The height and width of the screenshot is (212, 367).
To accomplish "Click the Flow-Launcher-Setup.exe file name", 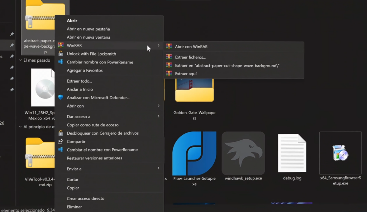I will (194, 181).
